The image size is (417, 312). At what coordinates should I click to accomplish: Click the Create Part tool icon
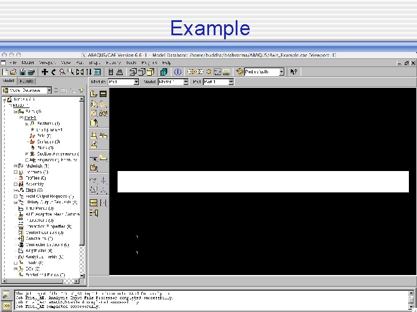coord(94,94)
